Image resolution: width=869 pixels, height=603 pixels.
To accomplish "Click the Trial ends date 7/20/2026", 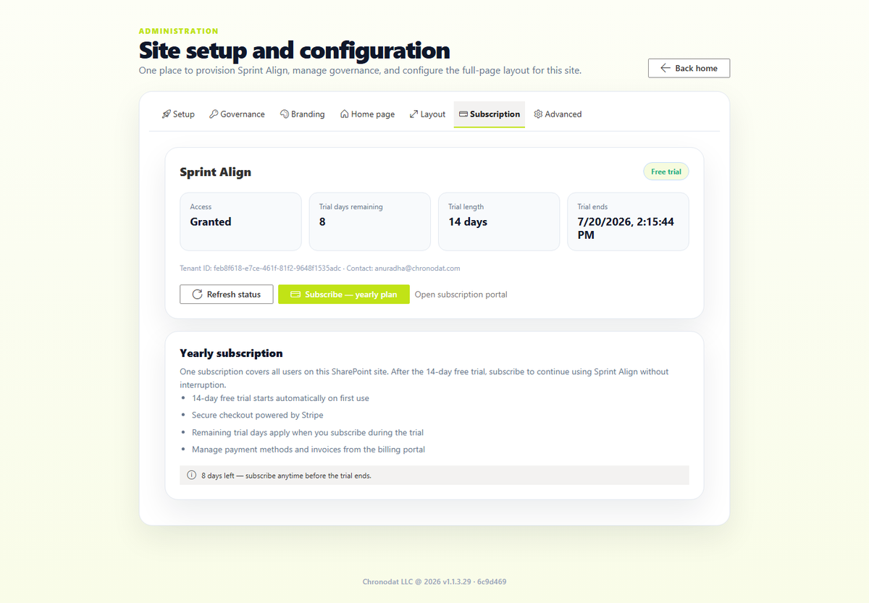I will [626, 229].
